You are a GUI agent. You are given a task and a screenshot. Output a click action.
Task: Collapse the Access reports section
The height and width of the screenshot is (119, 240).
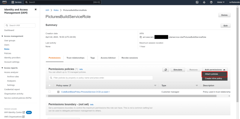pos(2,68)
